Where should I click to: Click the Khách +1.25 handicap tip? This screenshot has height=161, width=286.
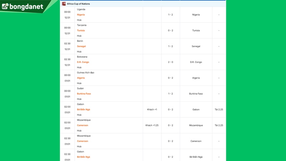[152, 125]
